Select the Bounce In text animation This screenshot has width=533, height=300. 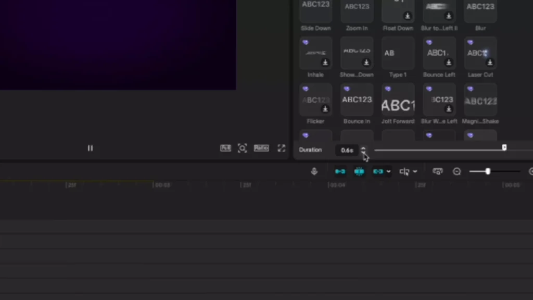(357, 100)
